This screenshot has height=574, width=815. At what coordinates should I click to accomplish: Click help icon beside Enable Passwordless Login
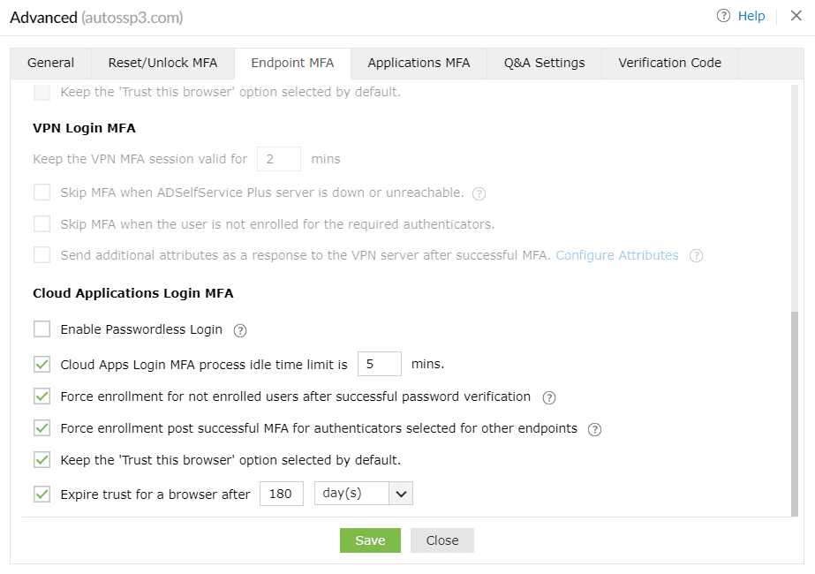click(x=240, y=330)
